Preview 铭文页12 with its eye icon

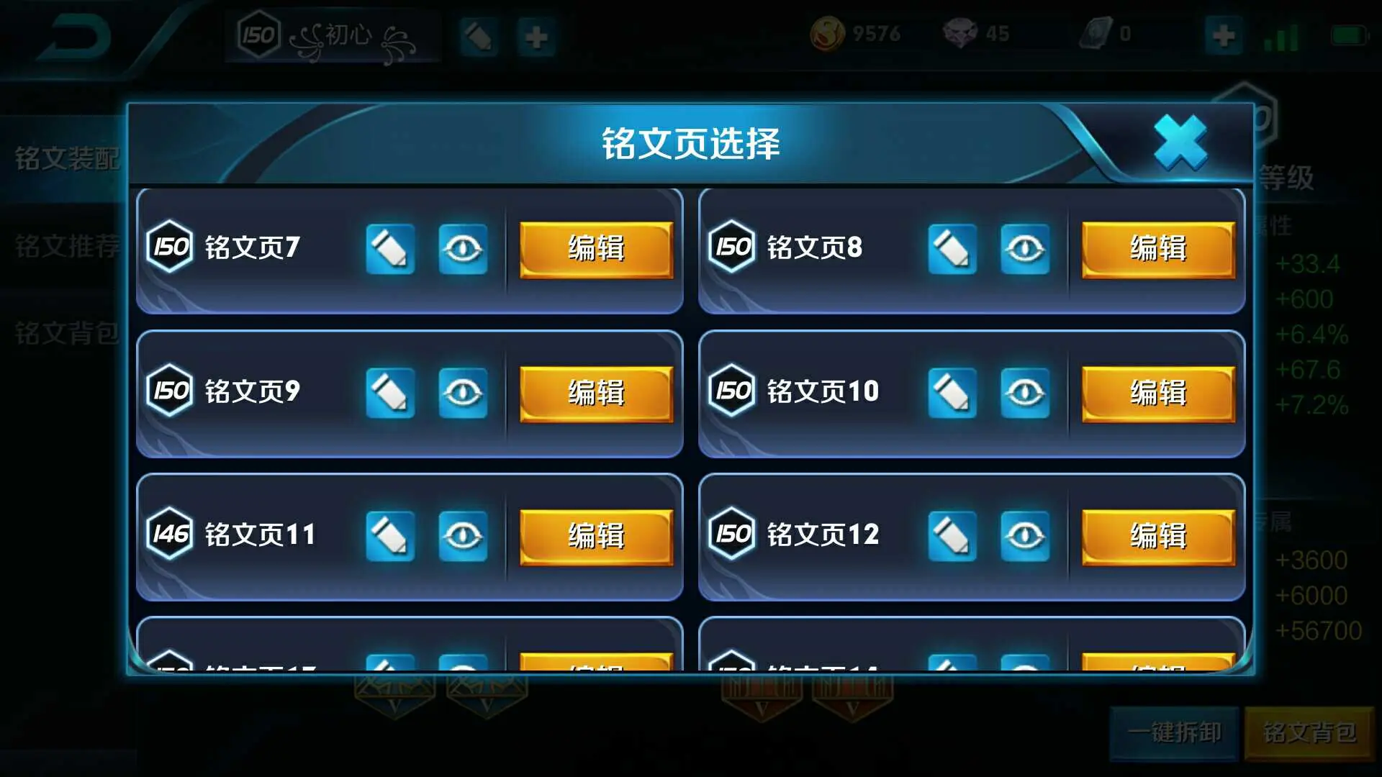tap(1025, 536)
